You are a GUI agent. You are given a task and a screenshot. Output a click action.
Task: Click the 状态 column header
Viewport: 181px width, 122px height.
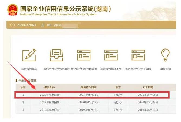(118, 88)
